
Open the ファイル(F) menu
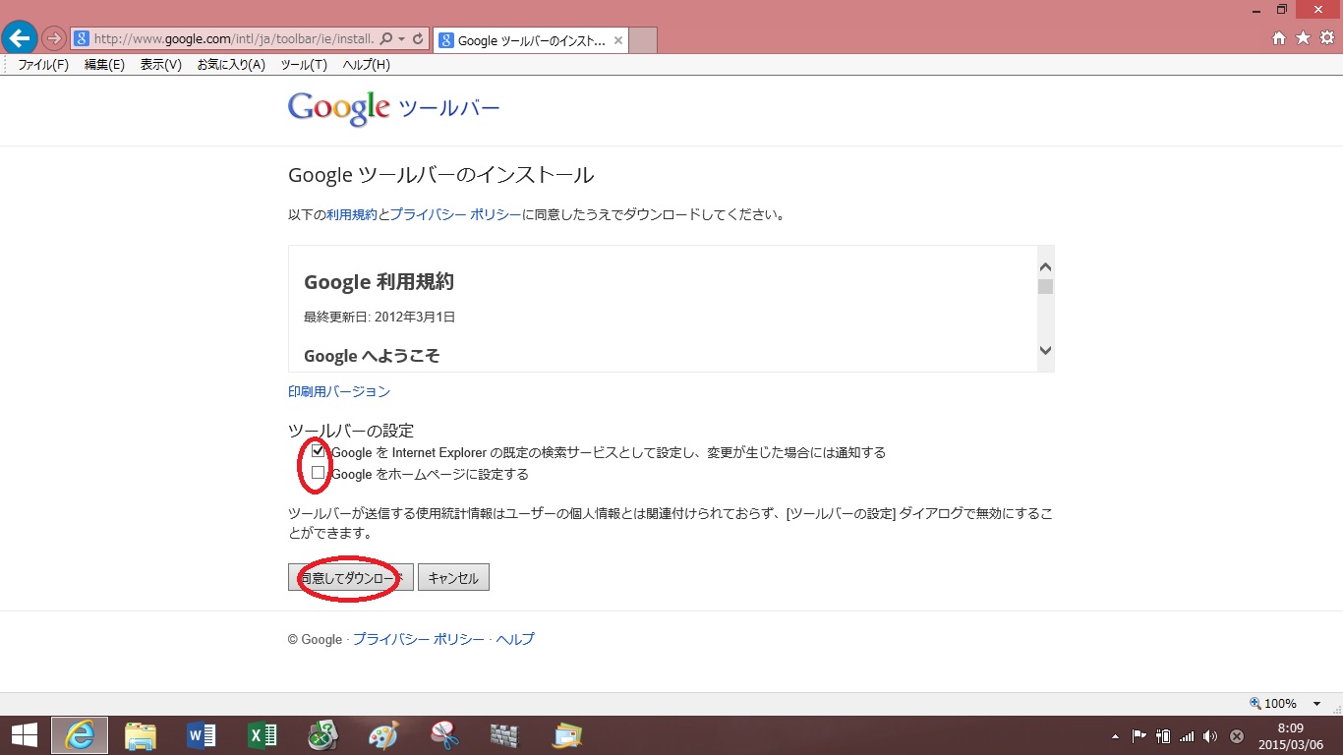pos(43,65)
